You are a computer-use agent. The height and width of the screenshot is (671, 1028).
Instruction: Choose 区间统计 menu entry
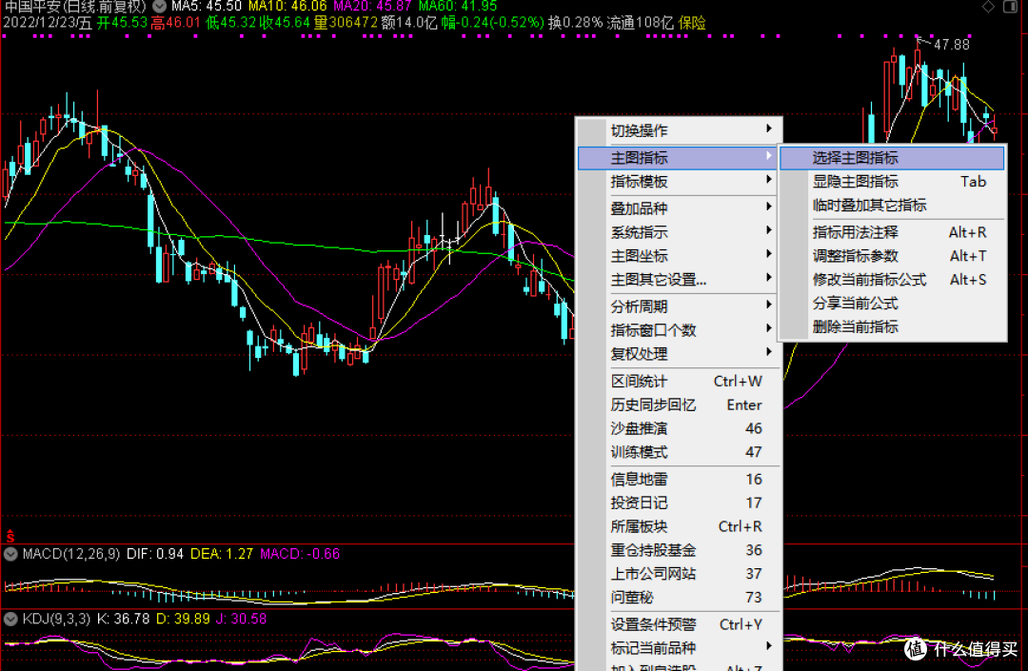point(680,381)
